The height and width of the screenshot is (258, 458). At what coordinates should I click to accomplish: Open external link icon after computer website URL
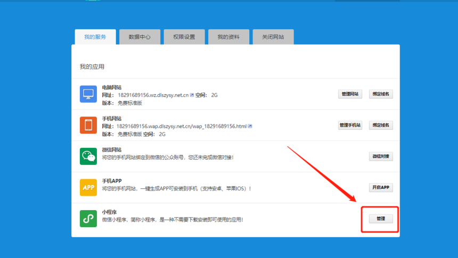pyautogui.click(x=192, y=95)
